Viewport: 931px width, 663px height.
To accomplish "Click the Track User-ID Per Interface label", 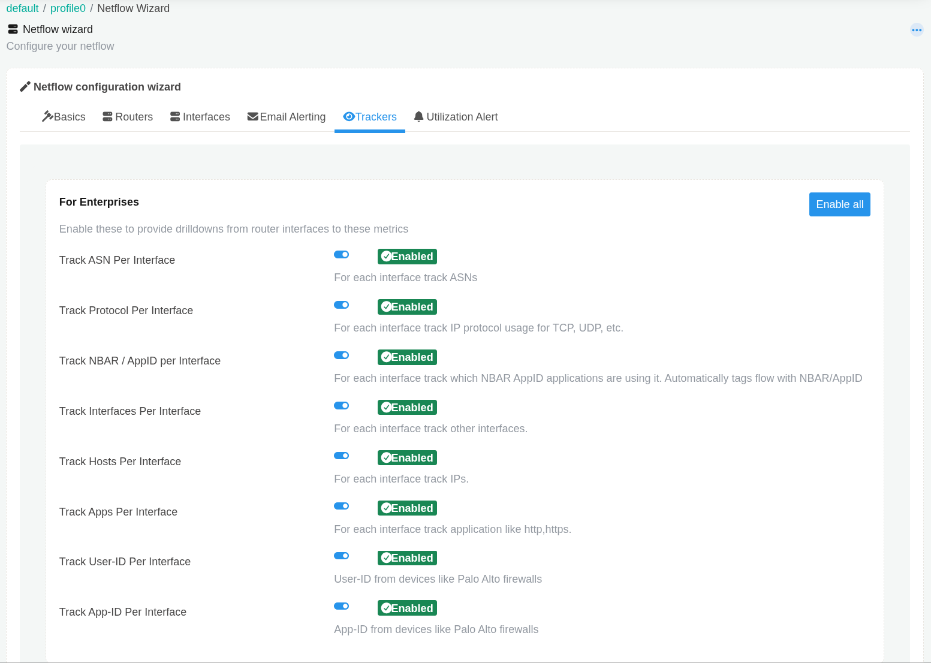I will 125,562.
